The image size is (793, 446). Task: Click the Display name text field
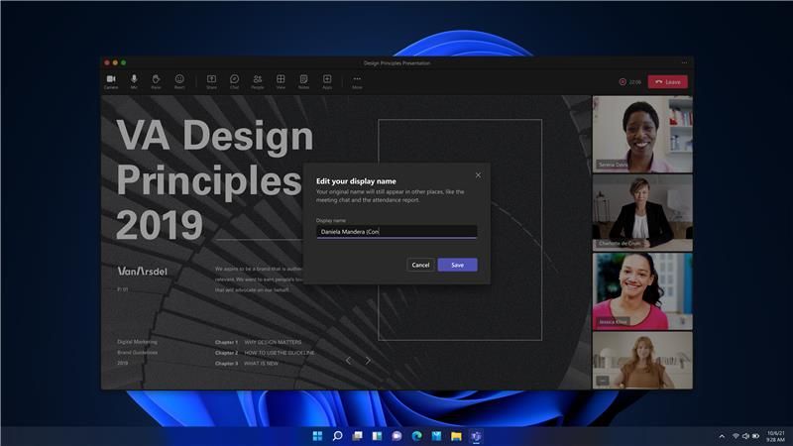pos(396,232)
